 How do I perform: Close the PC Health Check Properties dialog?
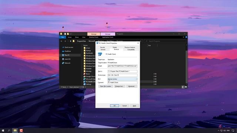click(x=138, y=43)
